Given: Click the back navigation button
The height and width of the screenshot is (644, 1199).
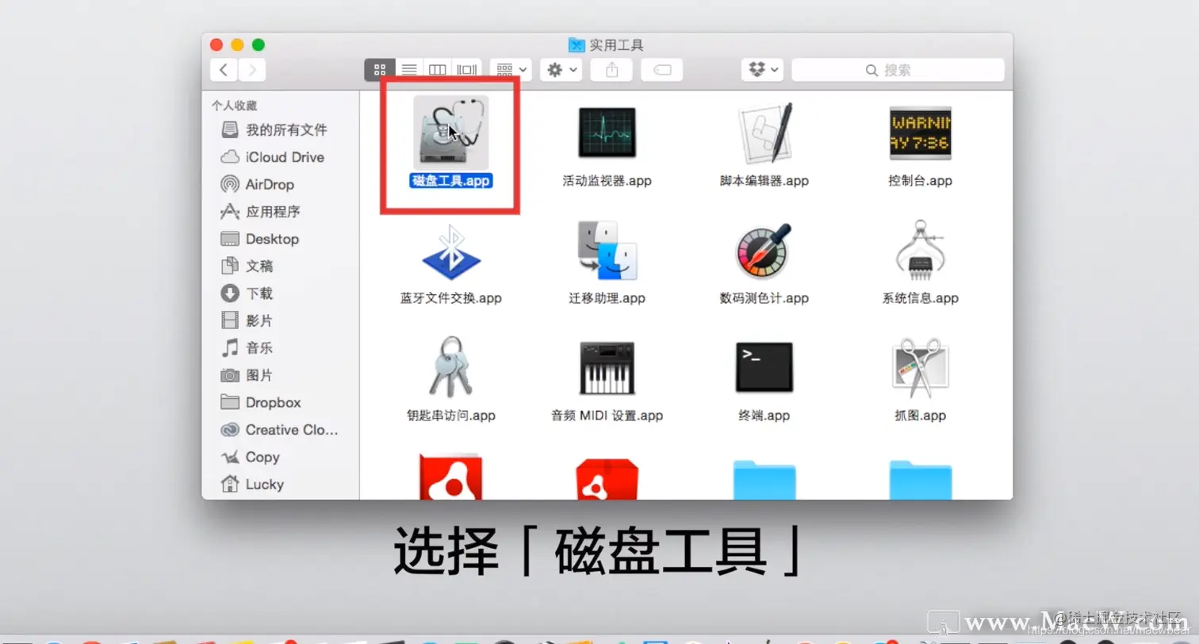Looking at the screenshot, I should (x=223, y=69).
